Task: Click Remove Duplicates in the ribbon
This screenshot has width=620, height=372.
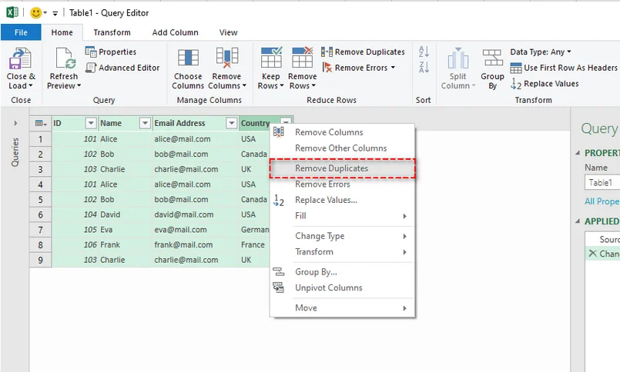Action: tap(363, 51)
